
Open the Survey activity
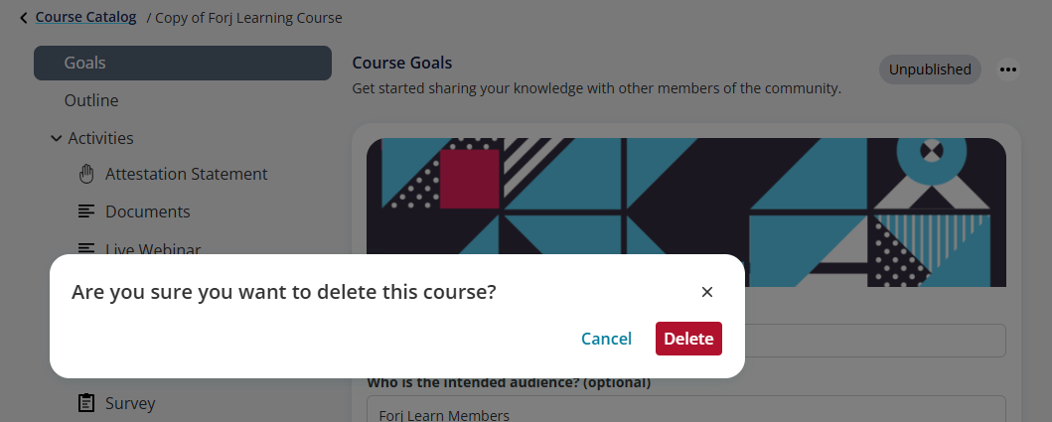(x=130, y=403)
